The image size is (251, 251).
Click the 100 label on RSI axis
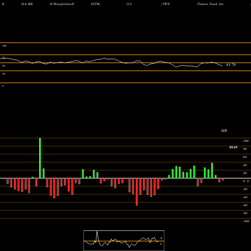(4, 46)
